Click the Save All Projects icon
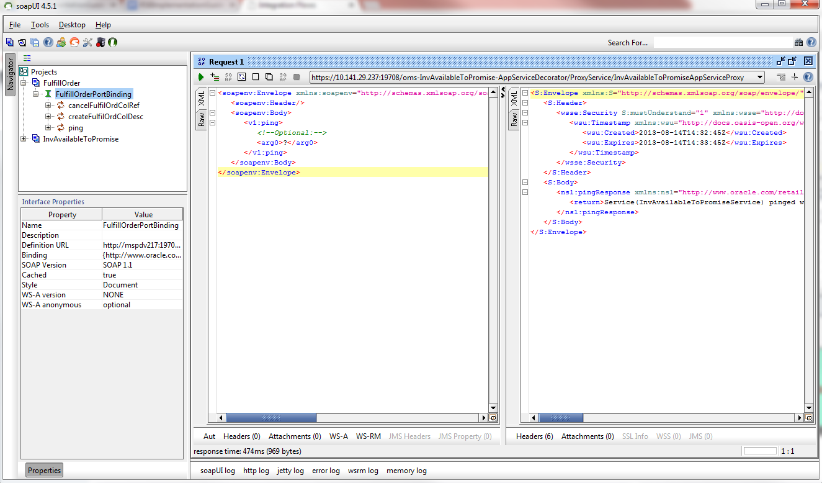The image size is (822, 483). coord(35,42)
